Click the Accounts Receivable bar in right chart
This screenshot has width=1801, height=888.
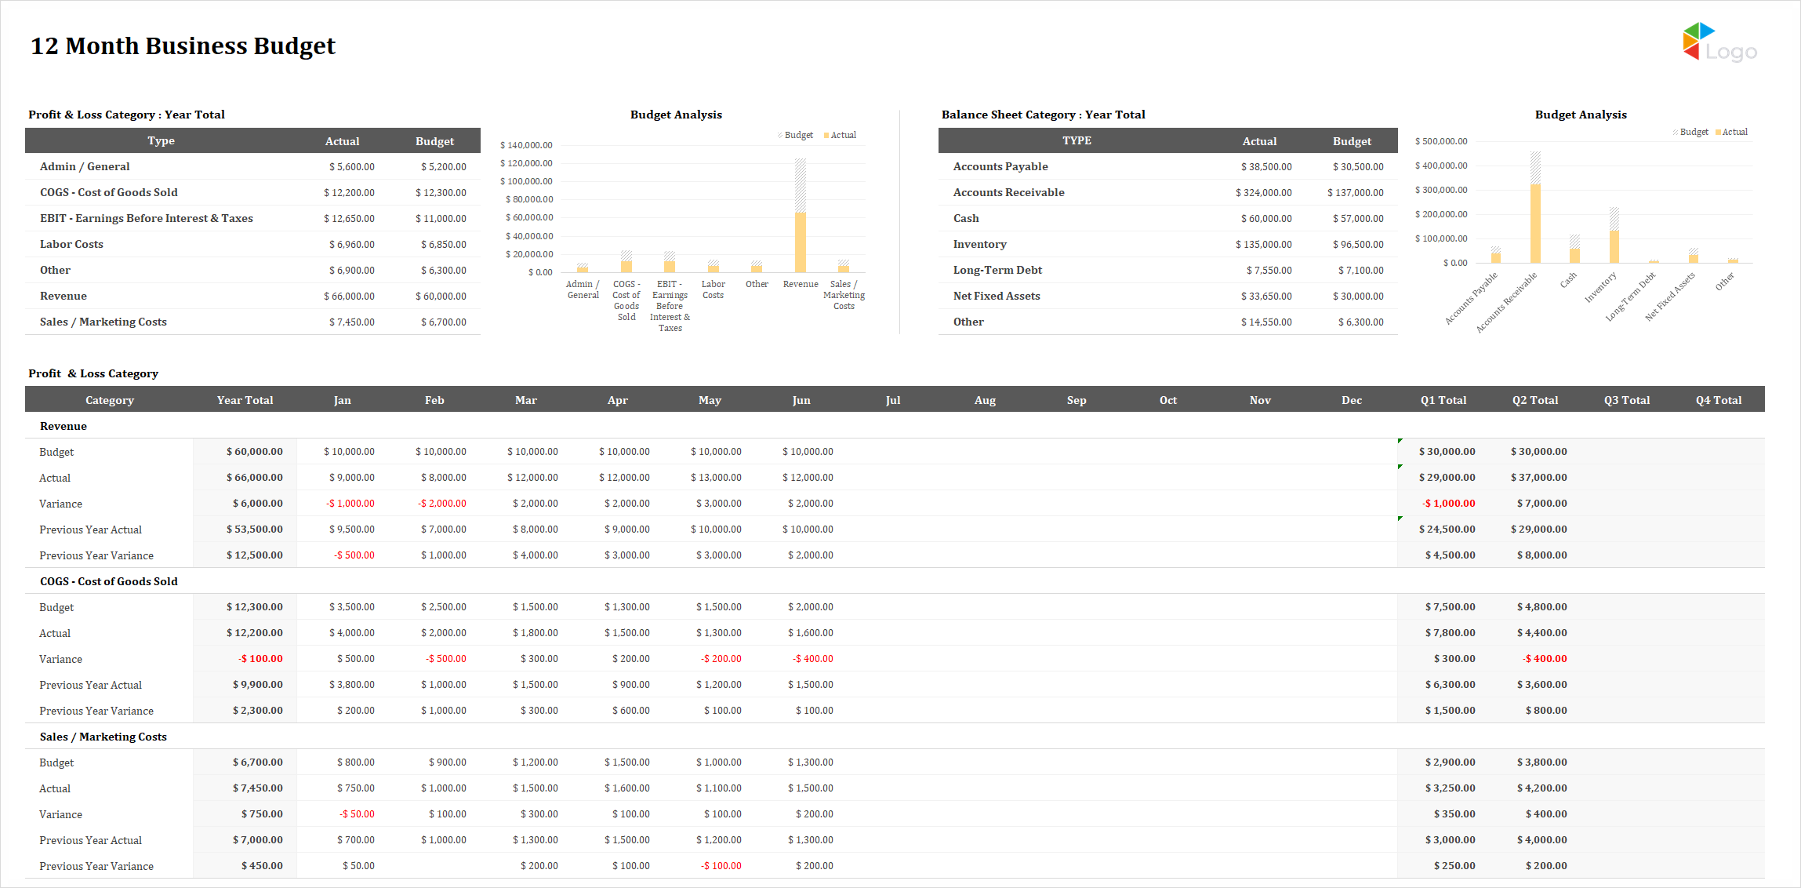coord(1535,222)
